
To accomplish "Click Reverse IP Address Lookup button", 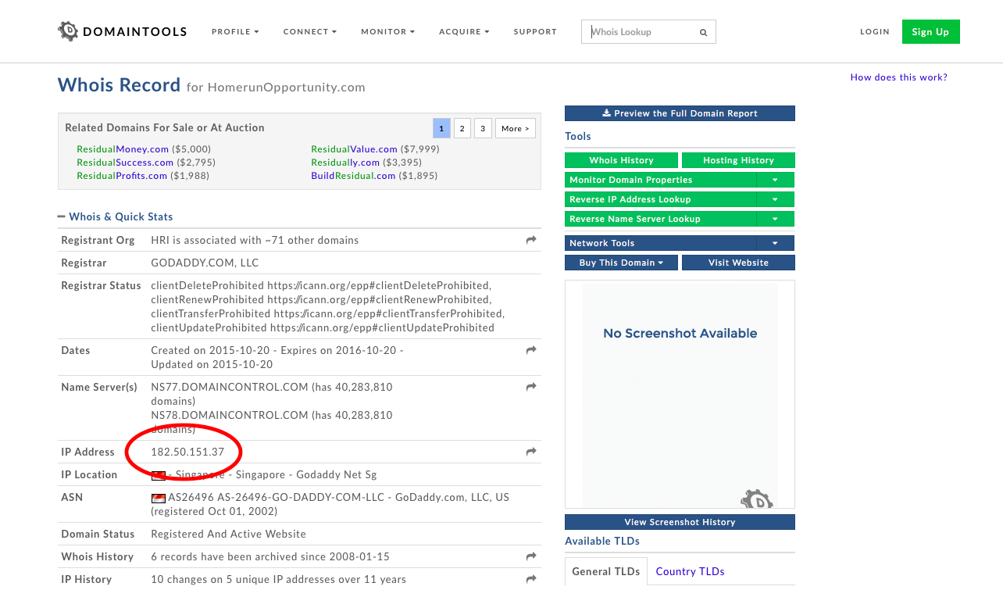I will point(660,199).
